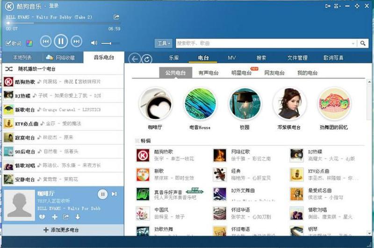Play the 情歌对唱 station in sidebar

(x=63, y=165)
